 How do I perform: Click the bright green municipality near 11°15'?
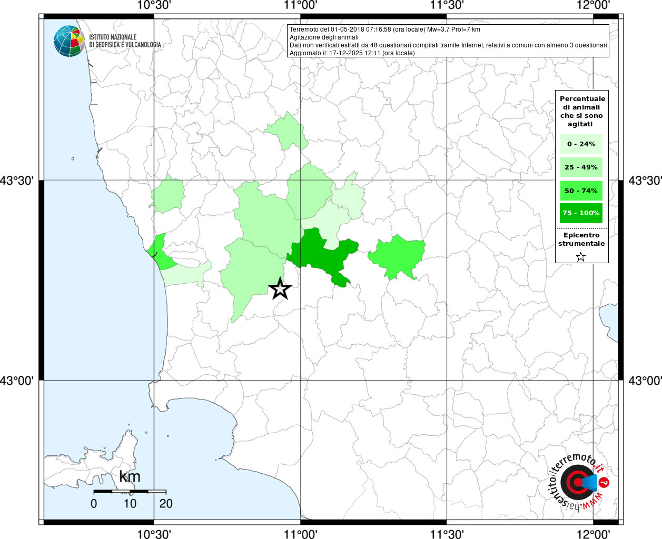pyautogui.click(x=397, y=256)
